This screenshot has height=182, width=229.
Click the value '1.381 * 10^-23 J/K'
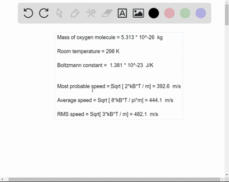[x=132, y=65]
